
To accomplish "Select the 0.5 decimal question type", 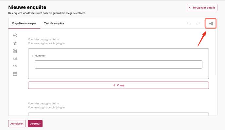I will 15,66.
